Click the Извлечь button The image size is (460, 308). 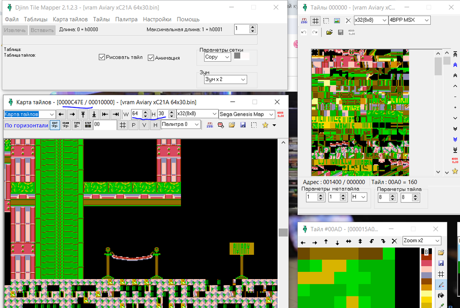(x=15, y=30)
